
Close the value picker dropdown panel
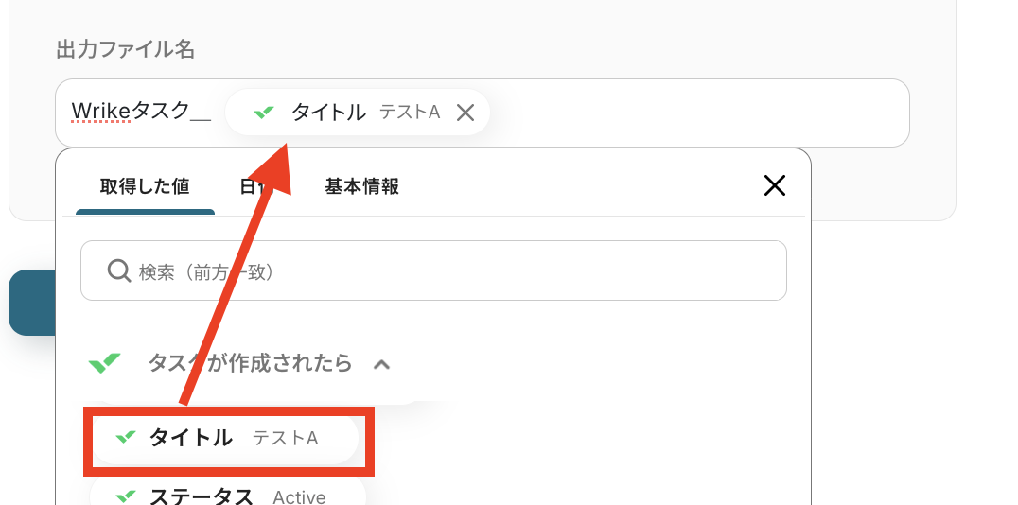(774, 185)
